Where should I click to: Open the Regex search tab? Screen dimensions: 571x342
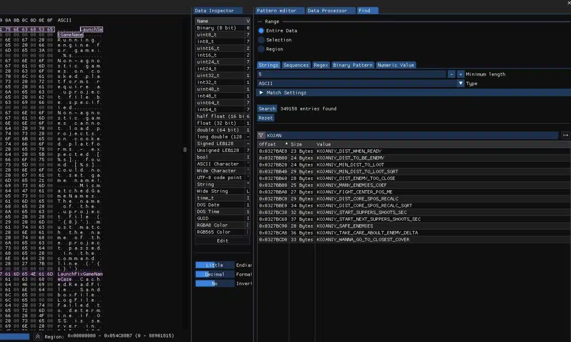(x=321, y=65)
